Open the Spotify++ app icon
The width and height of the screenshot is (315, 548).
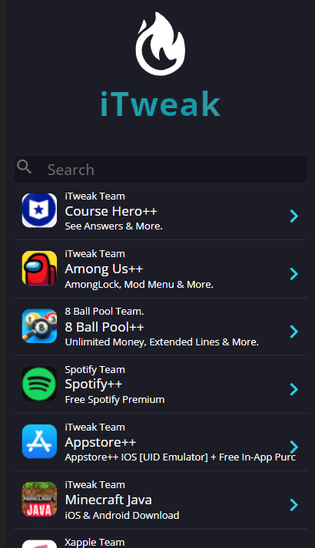39,384
